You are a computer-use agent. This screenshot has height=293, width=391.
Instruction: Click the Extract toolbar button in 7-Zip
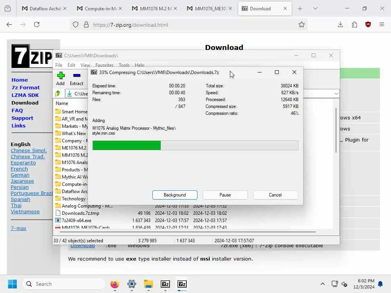click(x=76, y=79)
